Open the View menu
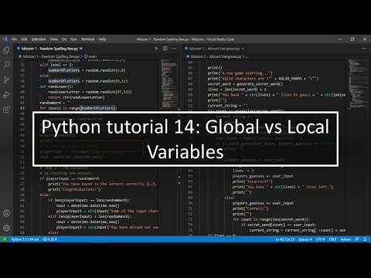371x278 pixels. [x=53, y=39]
